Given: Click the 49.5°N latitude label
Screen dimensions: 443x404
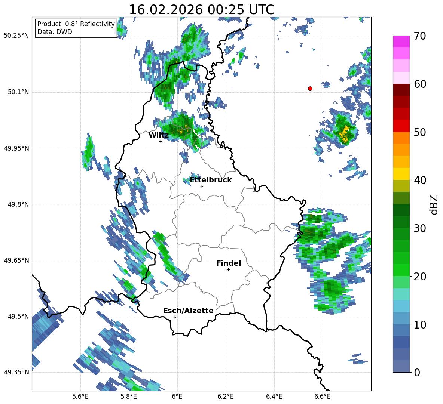Looking at the screenshot, I should pyautogui.click(x=18, y=317).
